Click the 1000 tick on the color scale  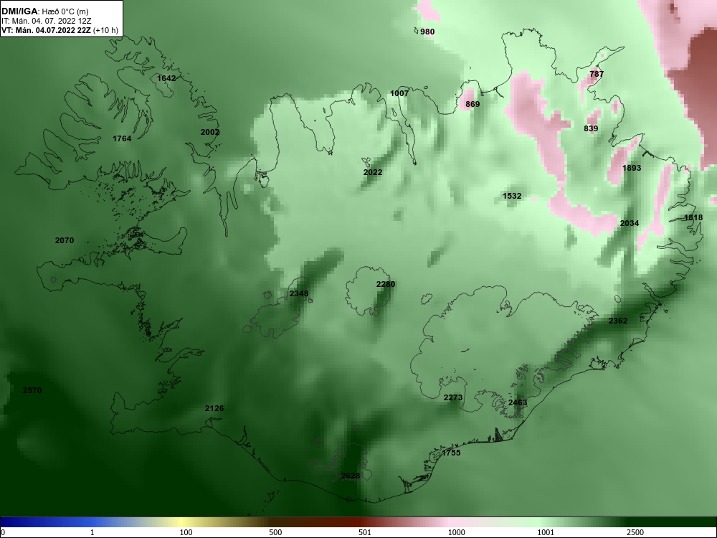[456, 532]
